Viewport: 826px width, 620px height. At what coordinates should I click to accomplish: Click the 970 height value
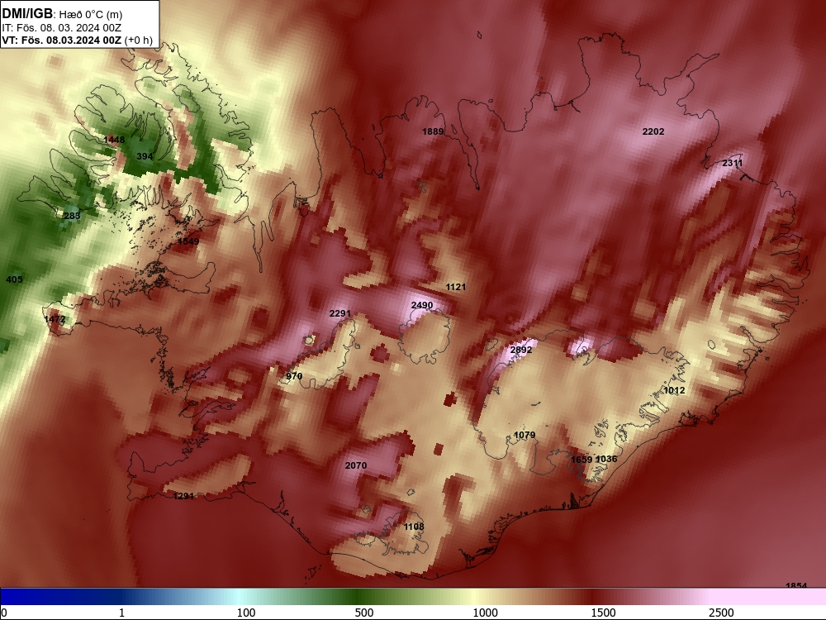pos(294,376)
